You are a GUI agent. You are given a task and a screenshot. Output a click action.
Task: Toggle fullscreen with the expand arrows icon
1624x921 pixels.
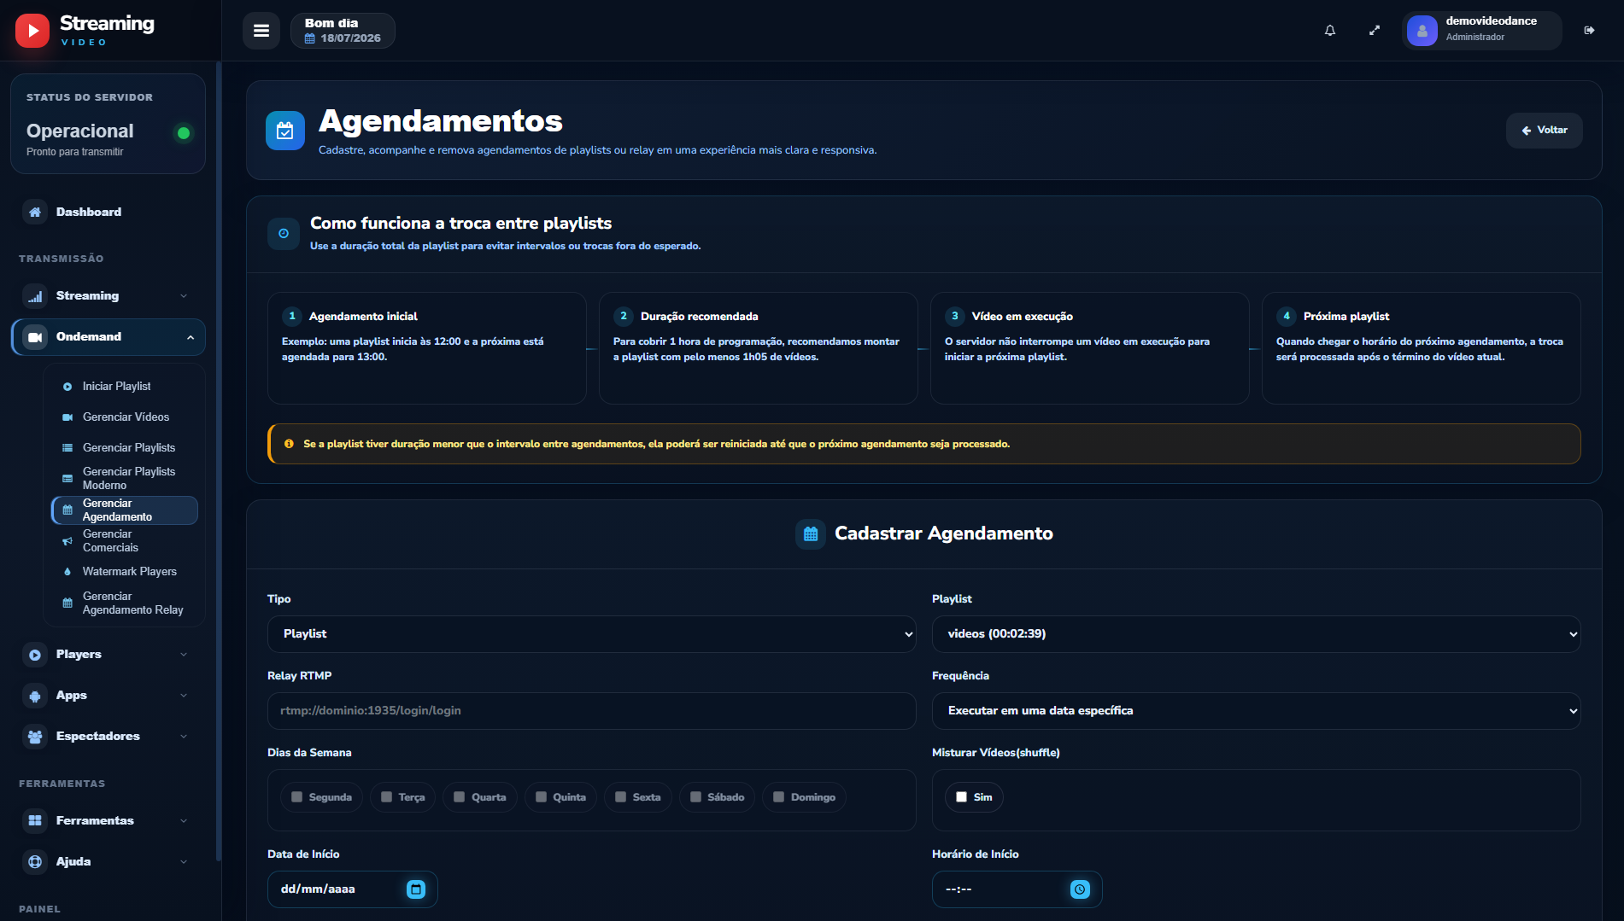click(1375, 31)
